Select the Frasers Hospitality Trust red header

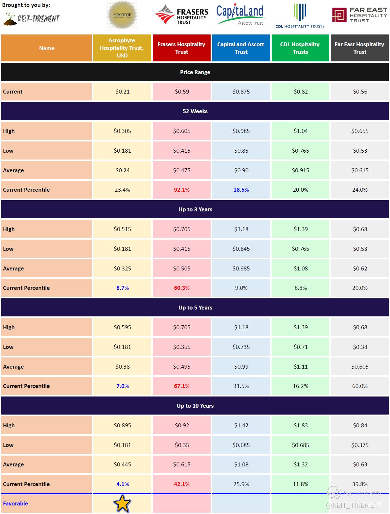[x=181, y=48]
